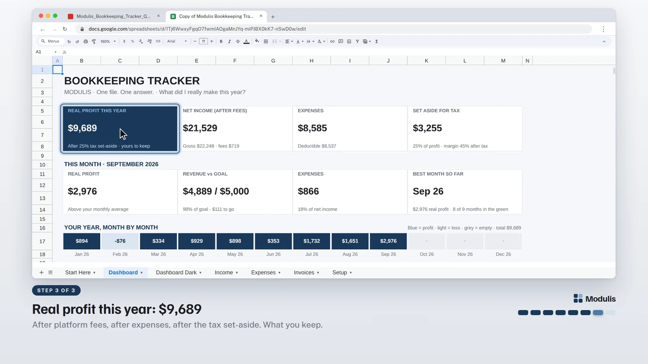648x364 pixels.
Task: Open the borders tool
Action: point(266,41)
